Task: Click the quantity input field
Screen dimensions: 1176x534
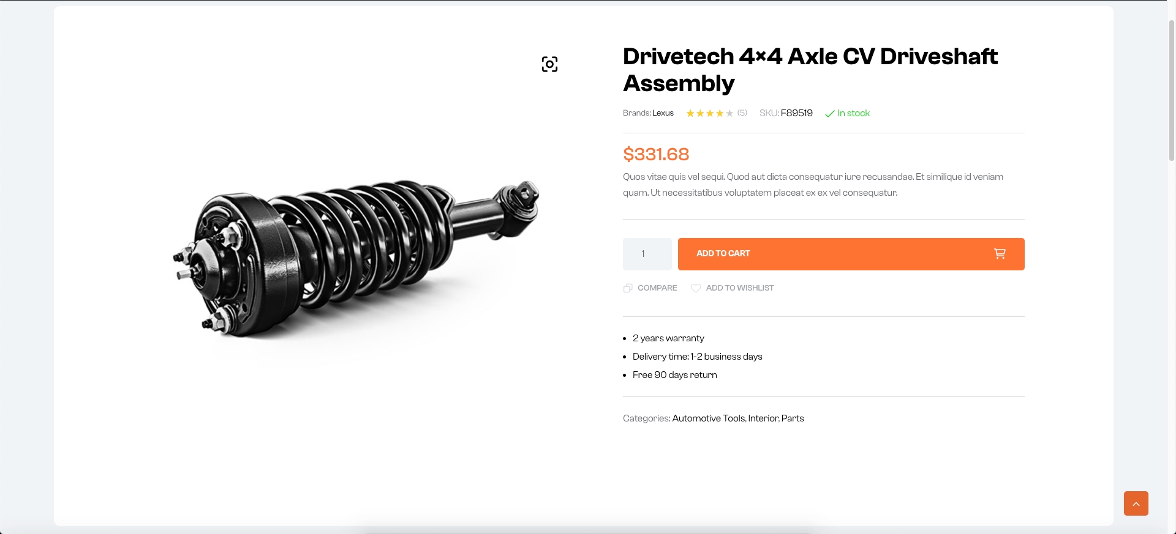Action: click(x=647, y=254)
